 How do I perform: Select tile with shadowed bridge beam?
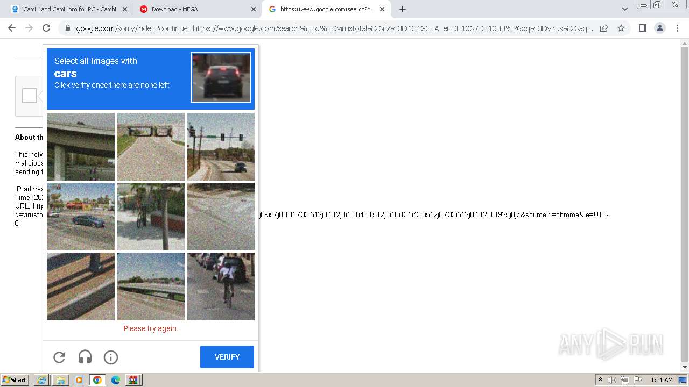[81, 286]
